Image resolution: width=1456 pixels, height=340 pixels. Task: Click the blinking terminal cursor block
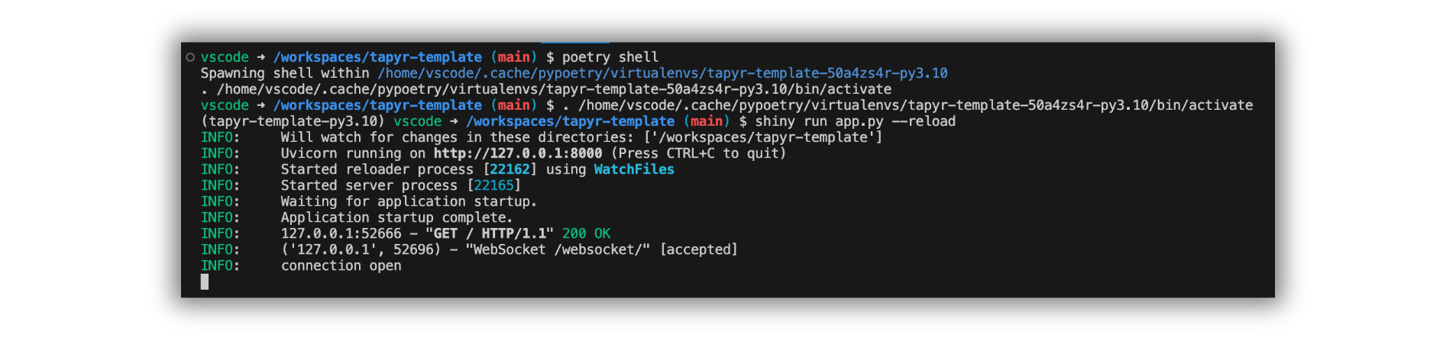click(x=205, y=282)
